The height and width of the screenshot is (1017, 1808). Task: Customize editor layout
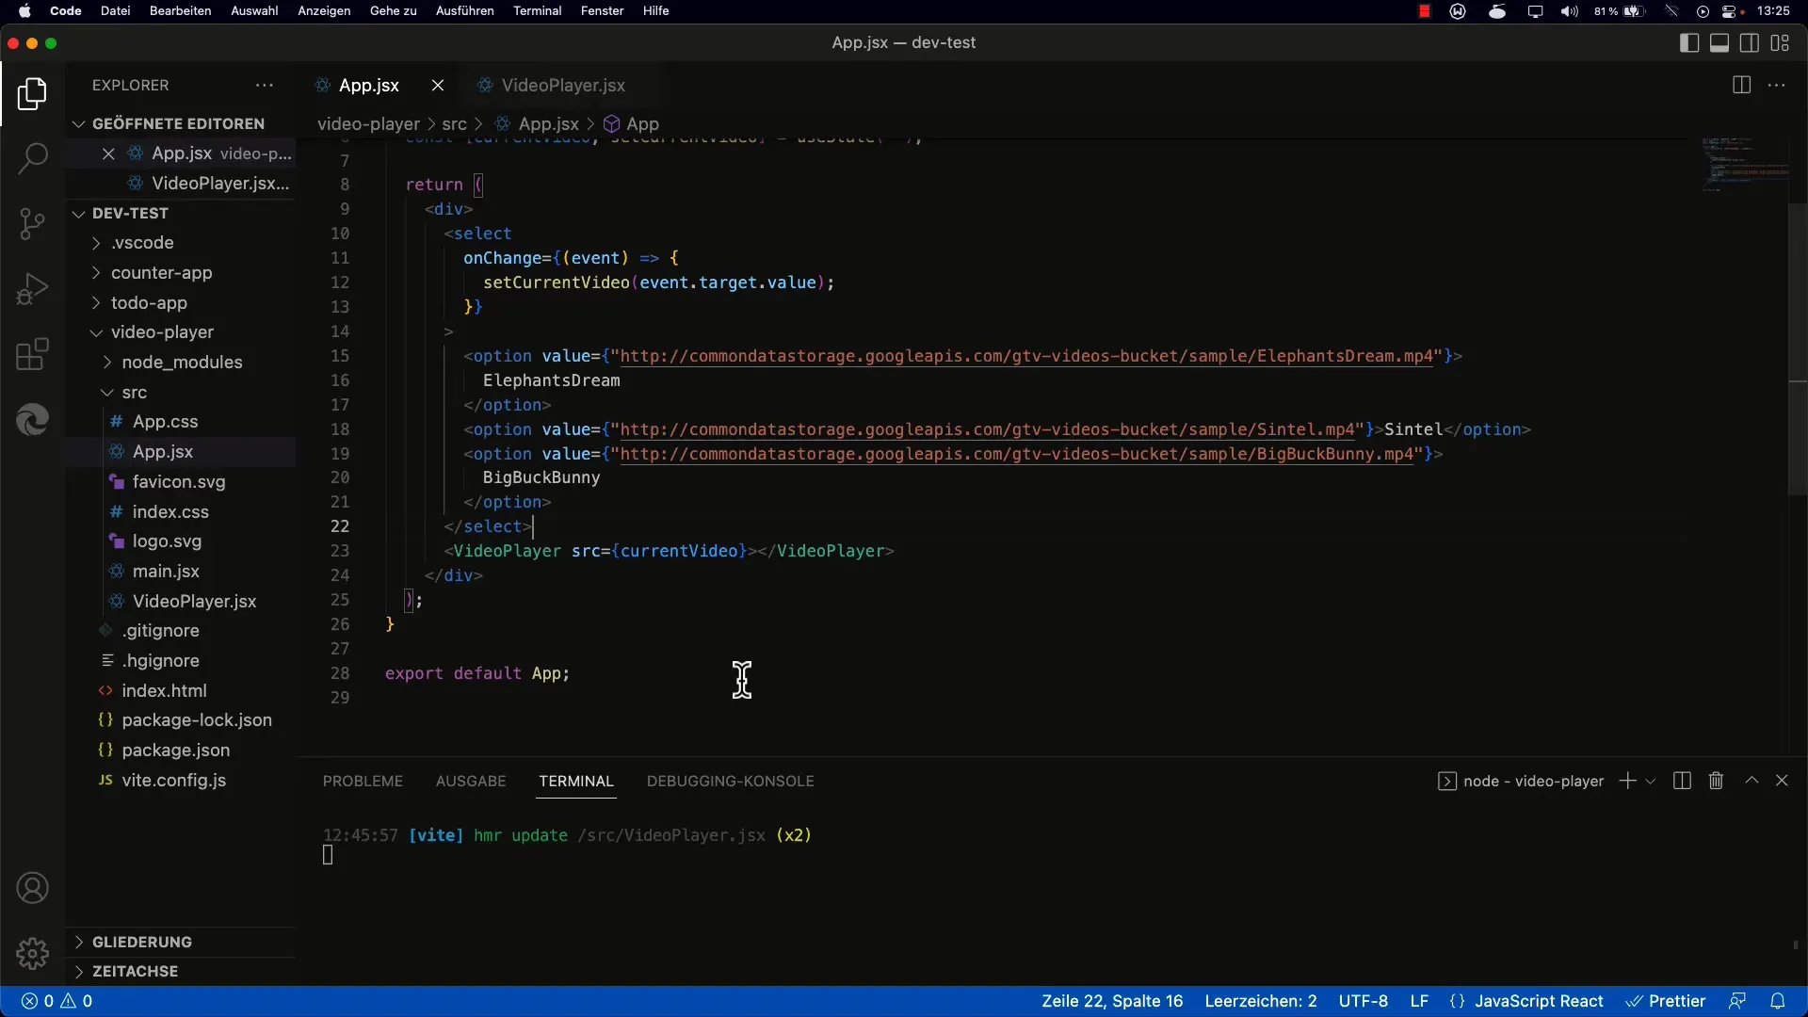tap(1780, 42)
